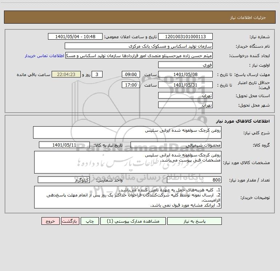Viewport: 280px width, 271px height.
Task: Click the اطلاعات کالاهای مورد نیاز section heading
Action: [243, 121]
